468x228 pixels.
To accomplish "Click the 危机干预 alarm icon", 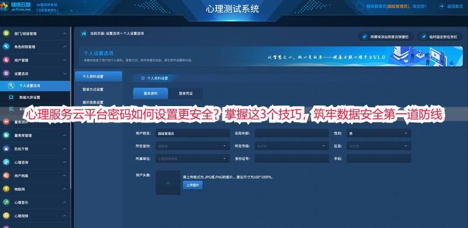I will pos(6,149).
